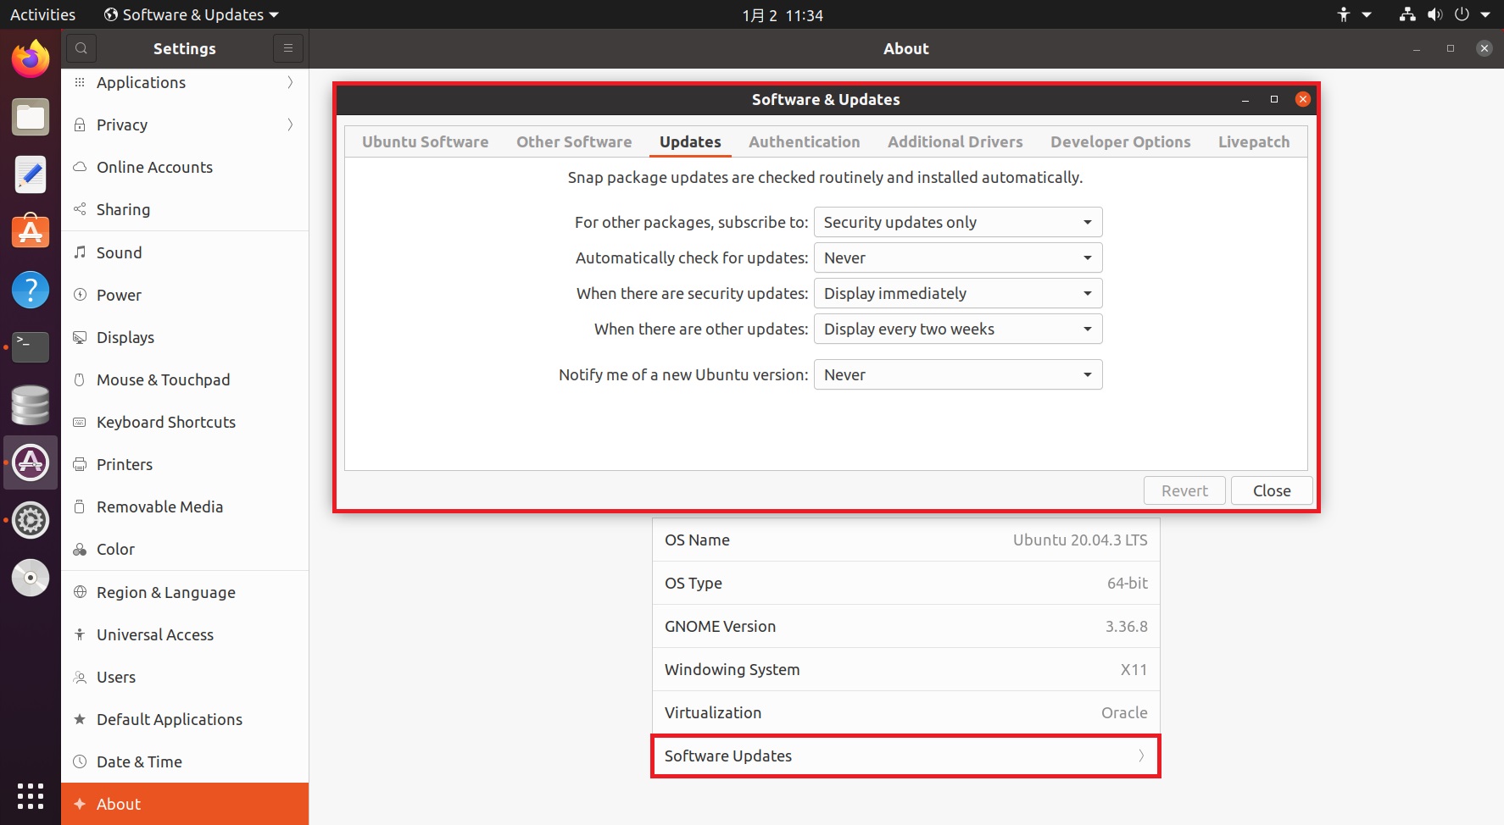Open the accessibility menu in top bar
The image size is (1504, 825).
[x=1354, y=14]
